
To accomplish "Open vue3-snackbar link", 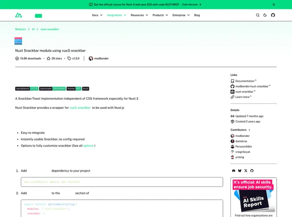I will (x=80, y=108).
